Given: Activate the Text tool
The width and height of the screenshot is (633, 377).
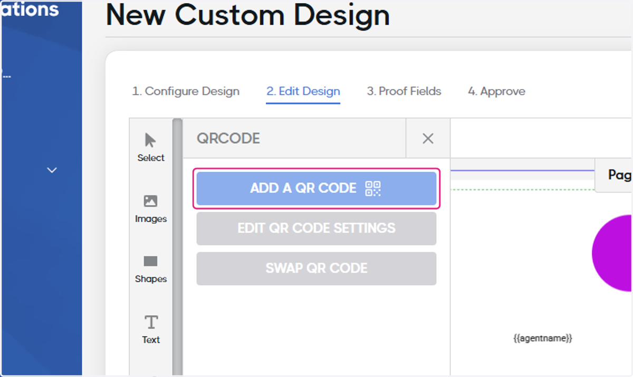Looking at the screenshot, I should click(151, 330).
